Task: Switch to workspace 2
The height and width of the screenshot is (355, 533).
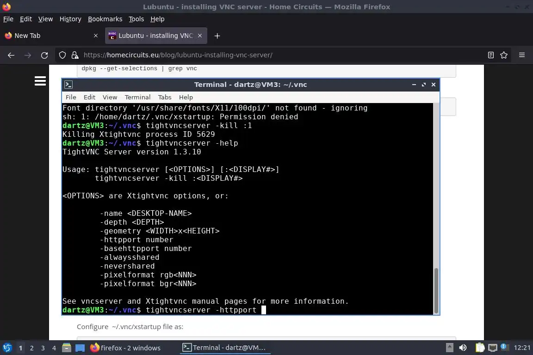Action: coord(31,348)
